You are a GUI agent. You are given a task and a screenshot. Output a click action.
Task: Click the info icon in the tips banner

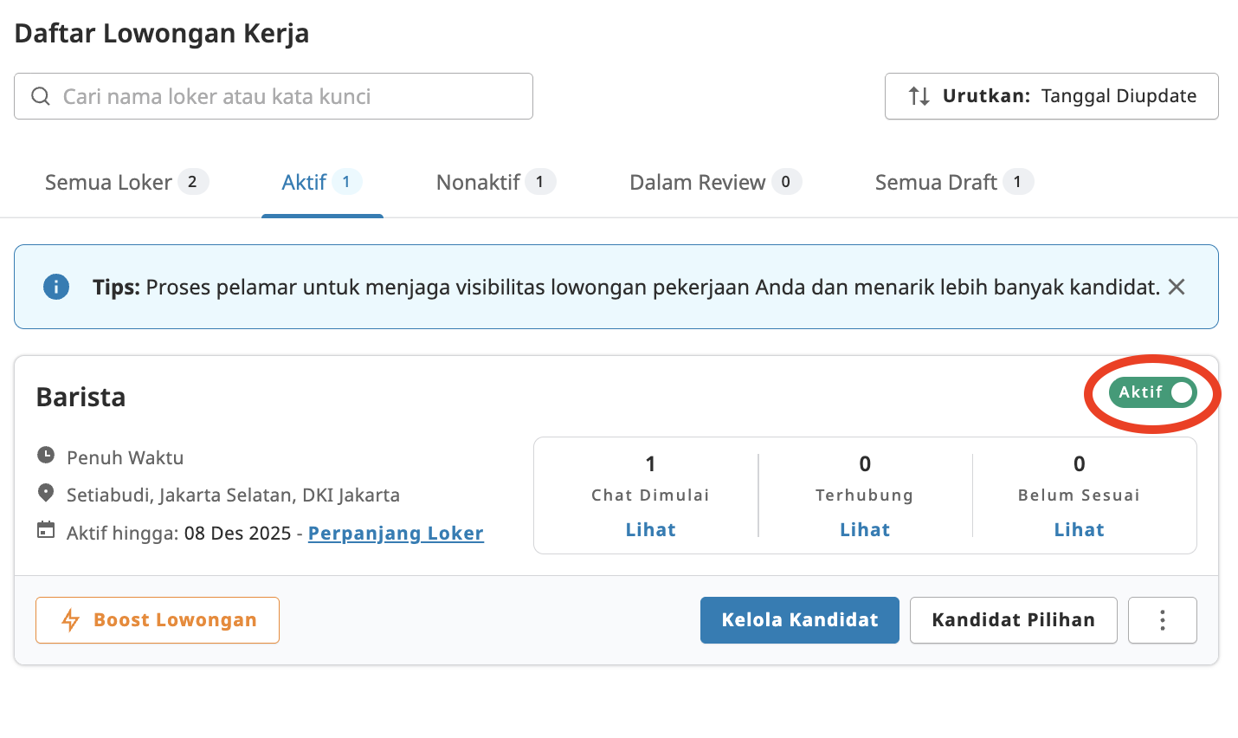pos(55,287)
